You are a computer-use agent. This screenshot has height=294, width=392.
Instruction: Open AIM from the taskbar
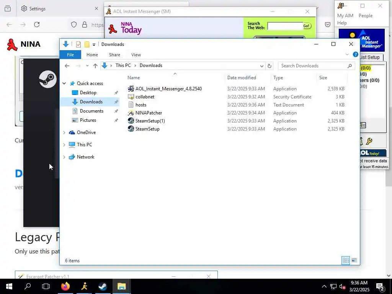[x=84, y=286]
